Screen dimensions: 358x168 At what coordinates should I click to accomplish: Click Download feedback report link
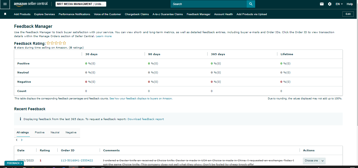pos(146,119)
